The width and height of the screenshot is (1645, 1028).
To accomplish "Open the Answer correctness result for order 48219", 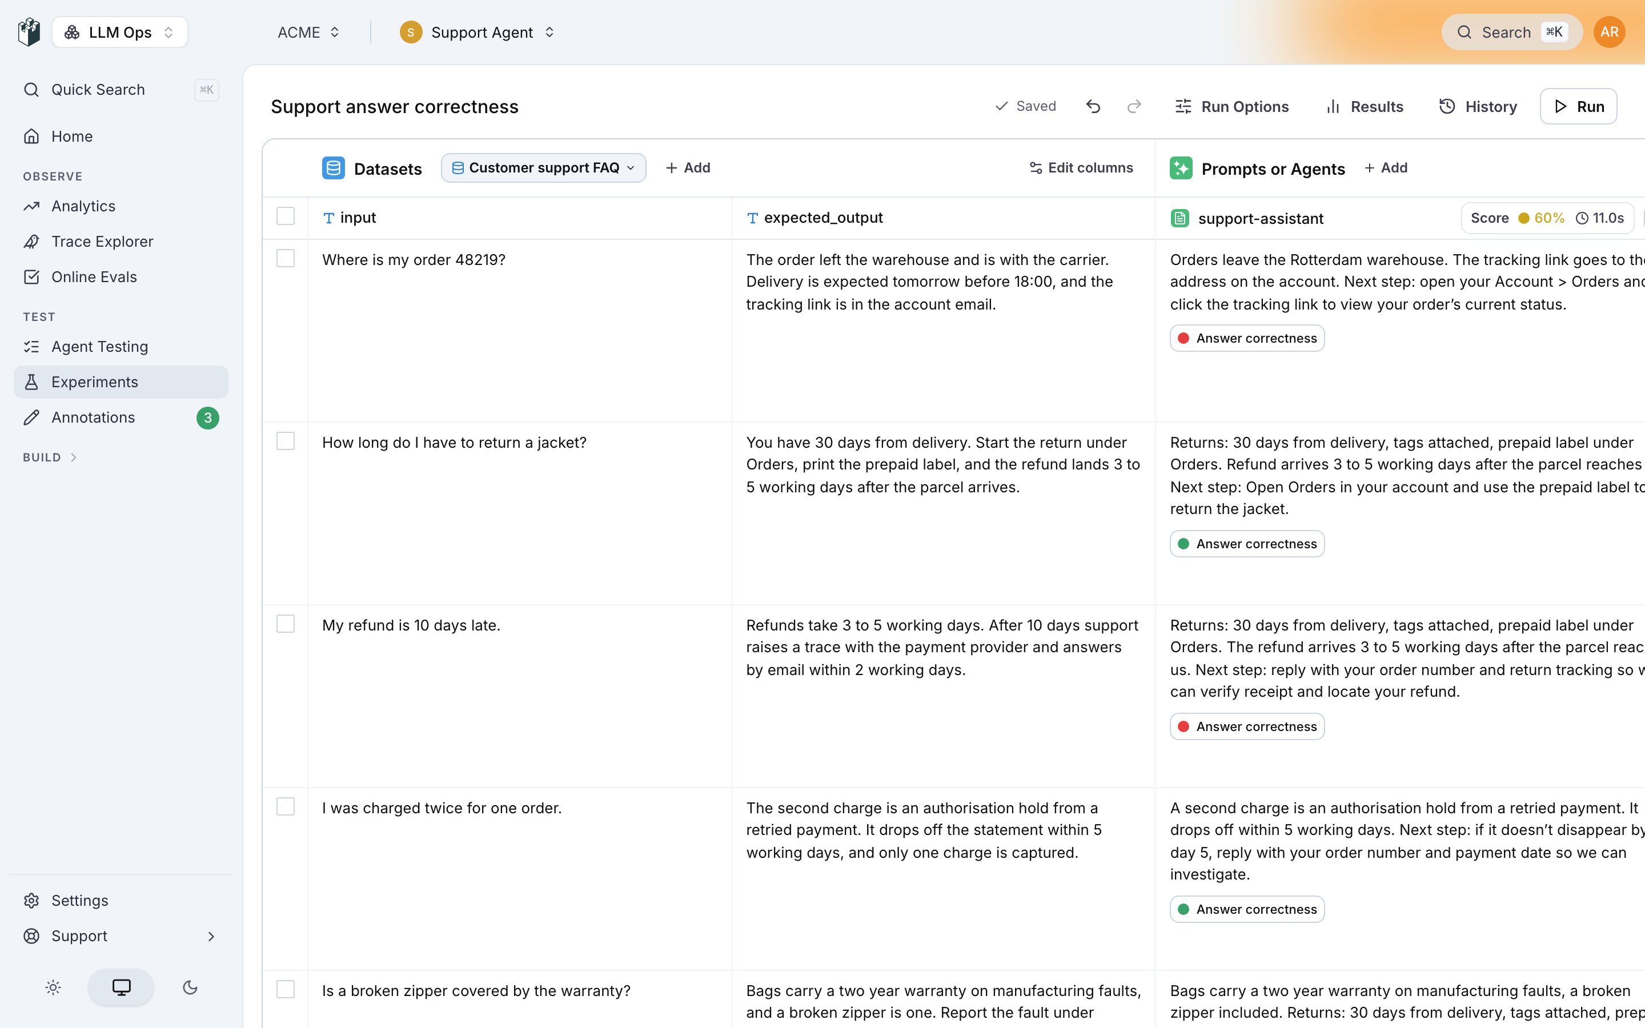I will [x=1247, y=339].
